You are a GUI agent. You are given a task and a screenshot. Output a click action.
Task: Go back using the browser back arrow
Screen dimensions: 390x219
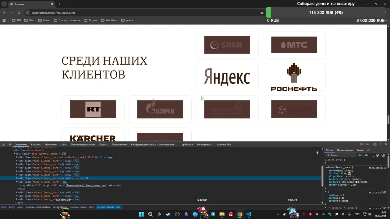click(x=4, y=13)
